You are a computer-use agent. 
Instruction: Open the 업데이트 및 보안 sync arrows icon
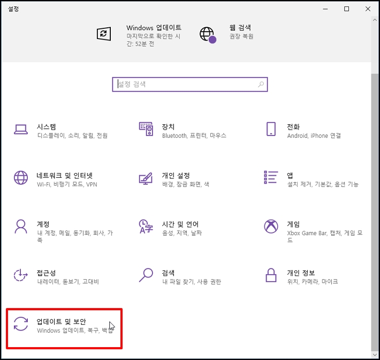21,324
